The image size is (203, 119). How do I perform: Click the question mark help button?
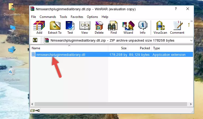click(x=176, y=9)
